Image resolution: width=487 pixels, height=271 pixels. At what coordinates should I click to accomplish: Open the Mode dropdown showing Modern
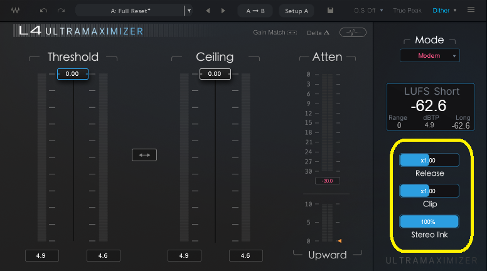click(x=430, y=56)
